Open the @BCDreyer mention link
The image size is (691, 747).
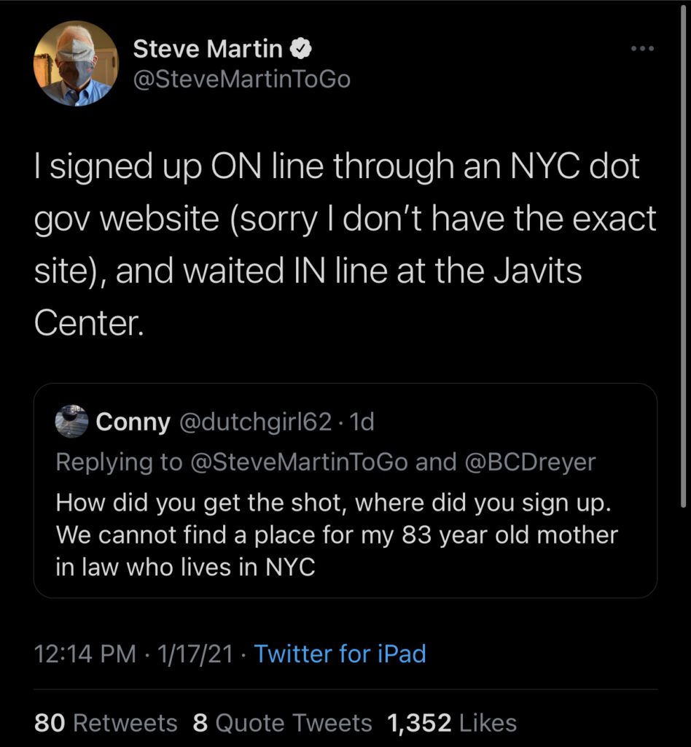[x=528, y=462]
